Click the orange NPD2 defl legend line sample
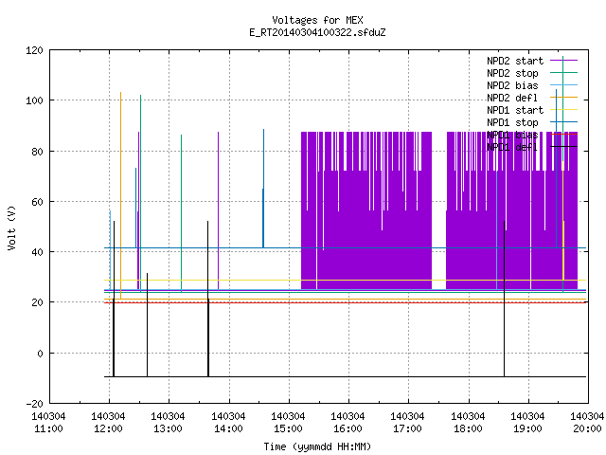 tap(563, 98)
